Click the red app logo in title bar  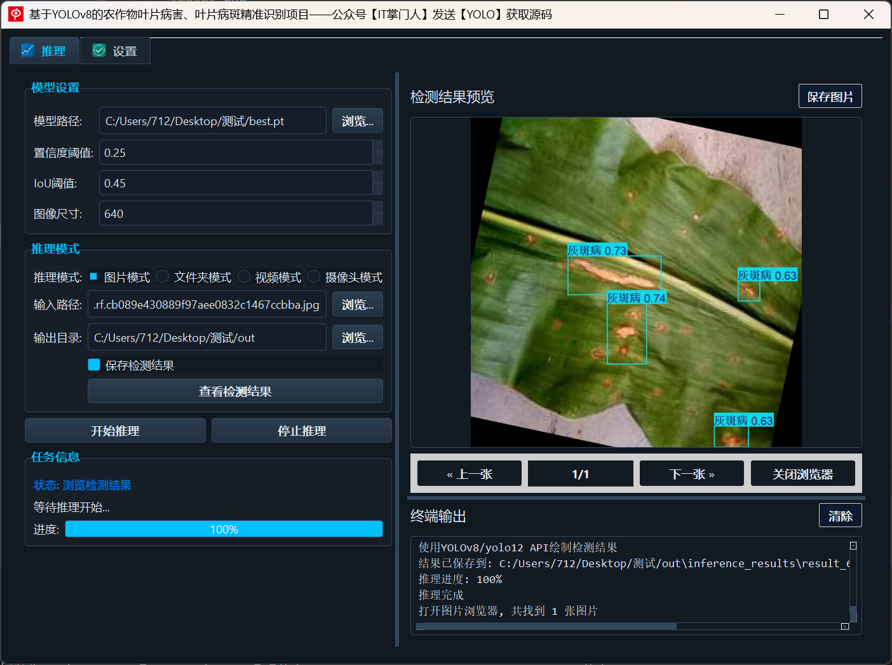(x=16, y=14)
